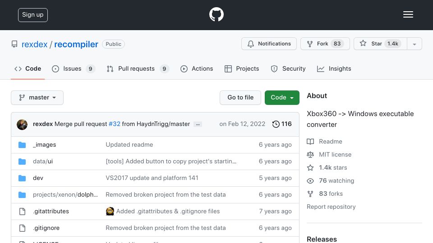Open the .gitattributes file

click(x=51, y=211)
